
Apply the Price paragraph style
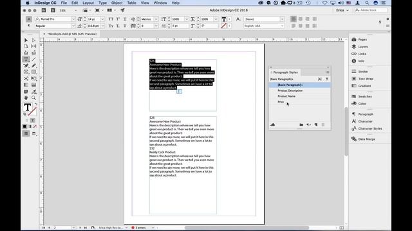tap(299, 102)
